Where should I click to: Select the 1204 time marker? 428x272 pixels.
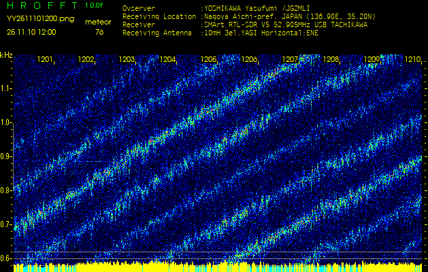click(x=167, y=60)
